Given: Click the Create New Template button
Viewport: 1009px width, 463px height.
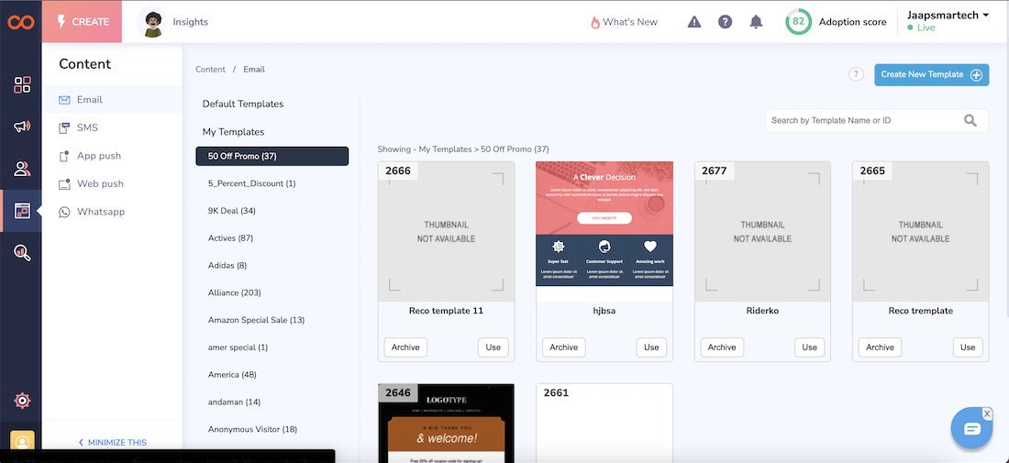Looking at the screenshot, I should click(x=931, y=75).
